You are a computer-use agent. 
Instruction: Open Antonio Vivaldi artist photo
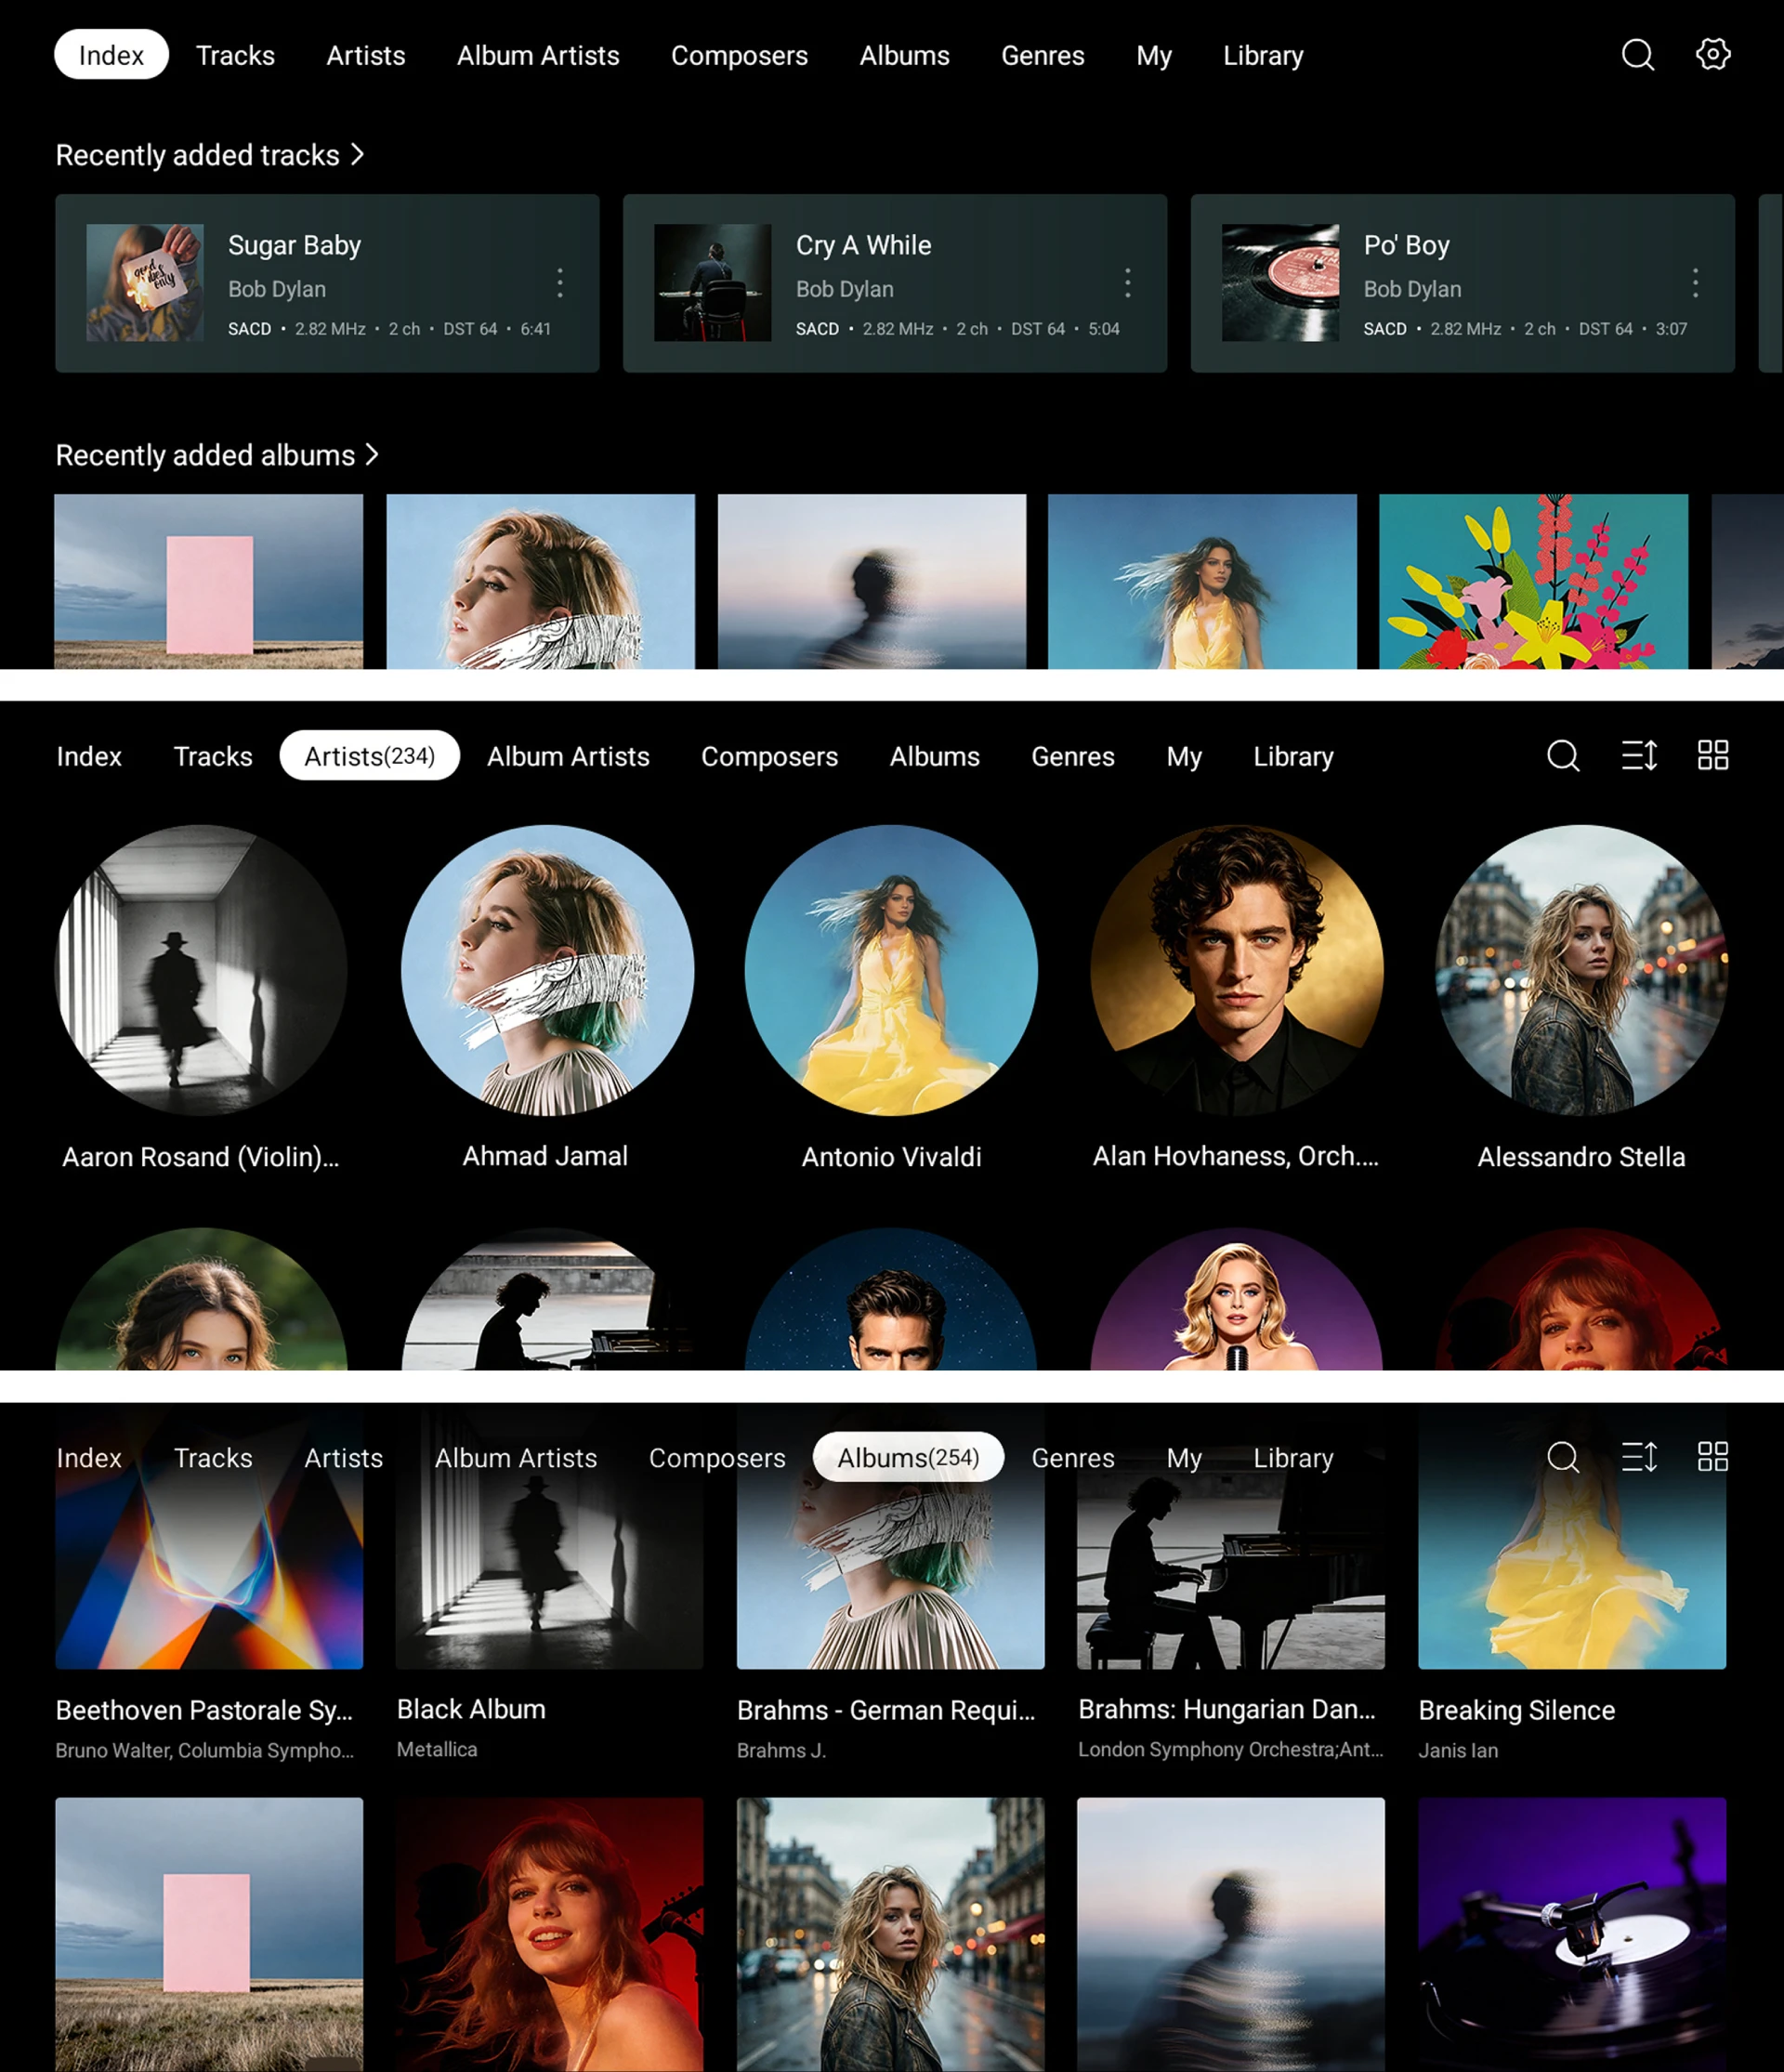click(x=892, y=970)
